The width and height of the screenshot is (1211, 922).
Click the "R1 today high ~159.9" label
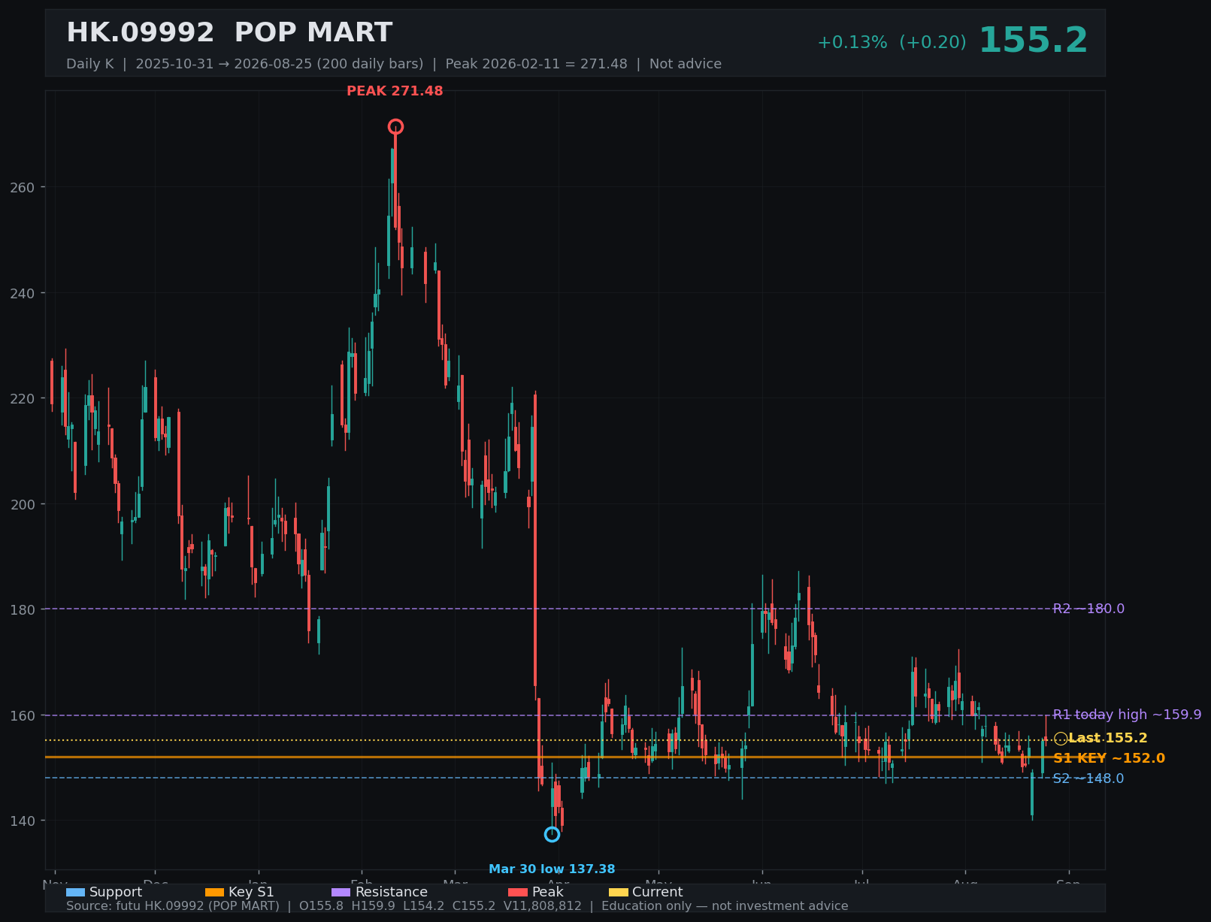(1127, 715)
